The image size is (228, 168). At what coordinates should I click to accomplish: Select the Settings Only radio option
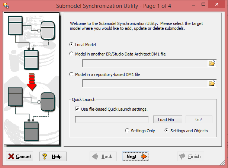pyautogui.click(x=127, y=130)
